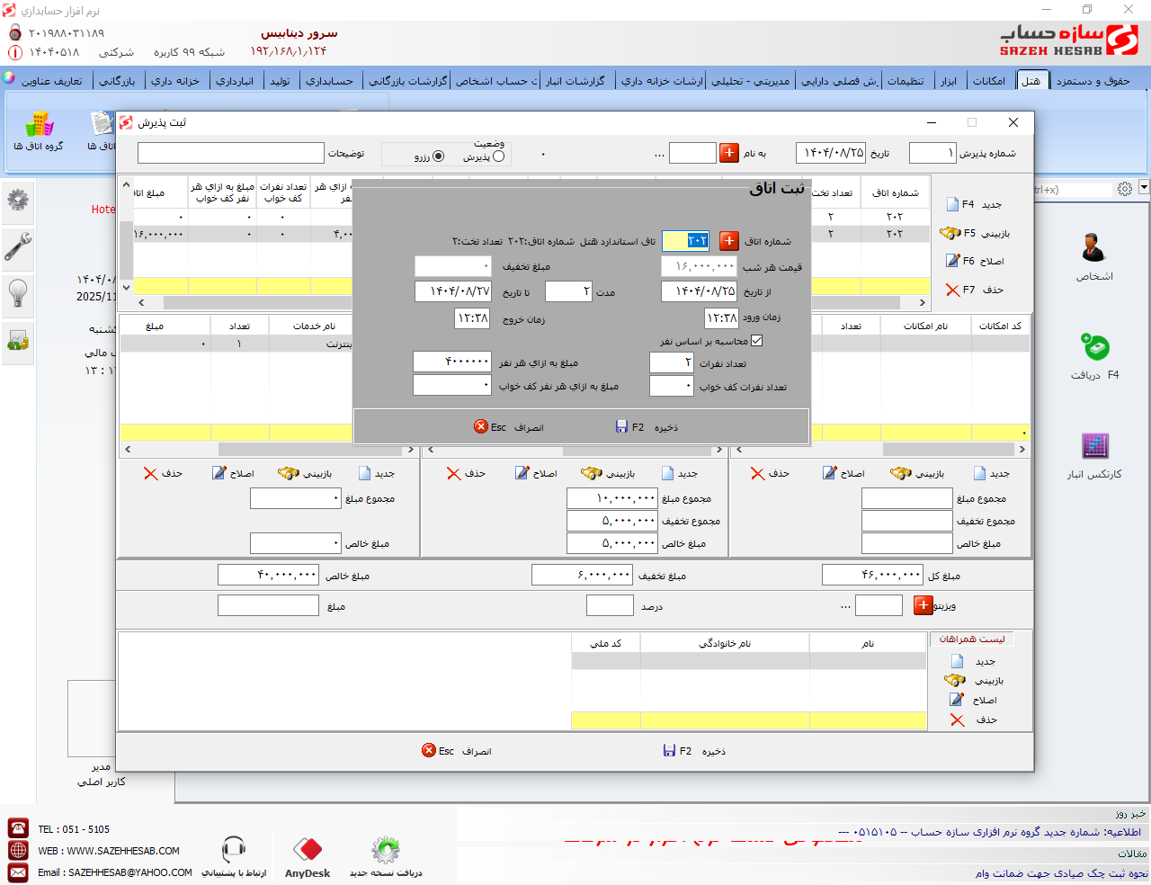This screenshot has height=885, width=1151.
Task: Click the مدت duration input field
Action: tap(568, 291)
